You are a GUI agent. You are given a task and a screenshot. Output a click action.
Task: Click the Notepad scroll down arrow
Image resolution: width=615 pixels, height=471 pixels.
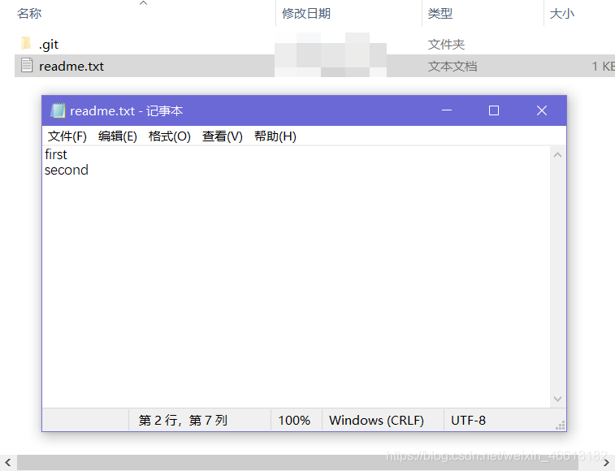click(x=557, y=399)
